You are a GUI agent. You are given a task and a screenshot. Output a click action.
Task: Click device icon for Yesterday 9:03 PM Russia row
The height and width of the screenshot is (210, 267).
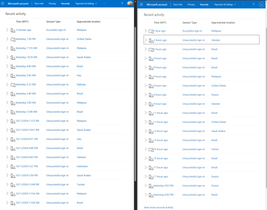(151, 186)
